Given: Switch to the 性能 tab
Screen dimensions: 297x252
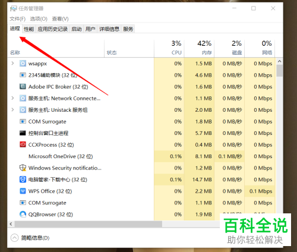Looking at the screenshot, I should (29, 29).
